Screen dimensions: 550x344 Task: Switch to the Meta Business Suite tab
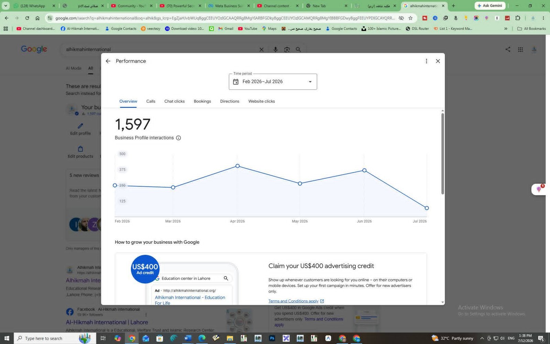229,6
